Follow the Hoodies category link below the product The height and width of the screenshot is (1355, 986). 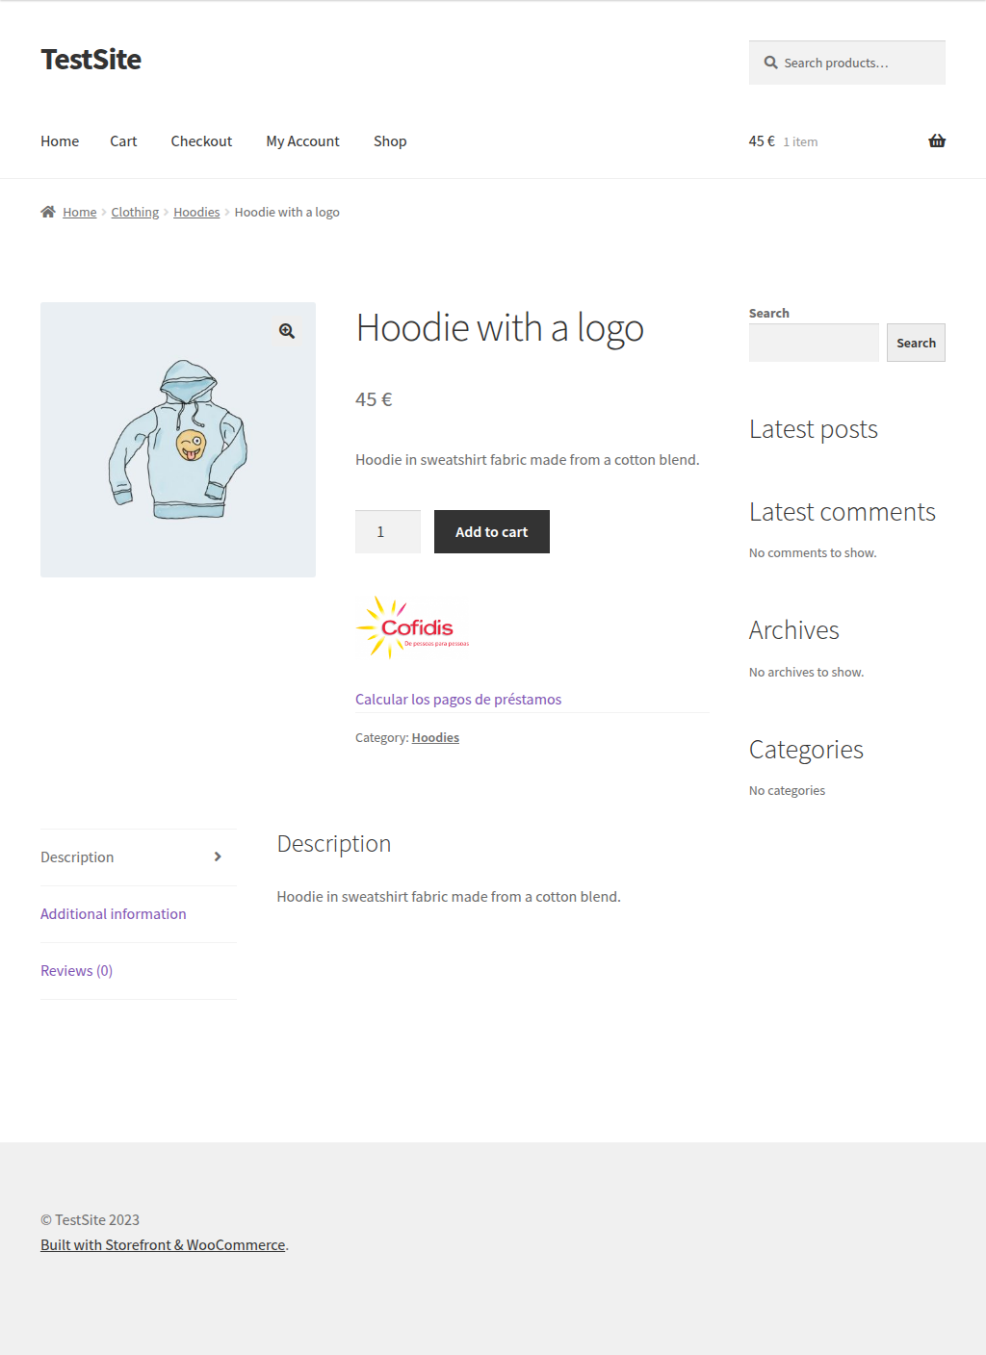pos(434,737)
